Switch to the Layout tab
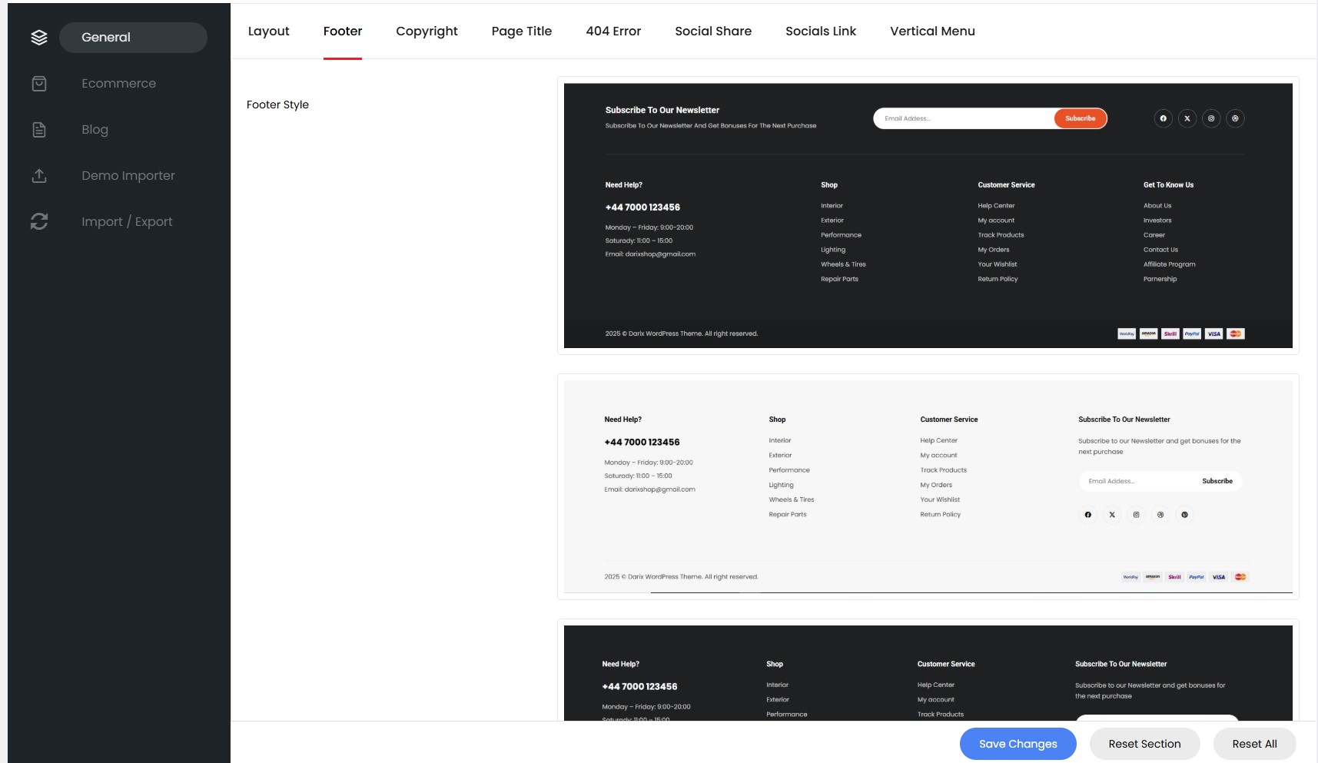The height and width of the screenshot is (763, 1318). click(x=269, y=31)
